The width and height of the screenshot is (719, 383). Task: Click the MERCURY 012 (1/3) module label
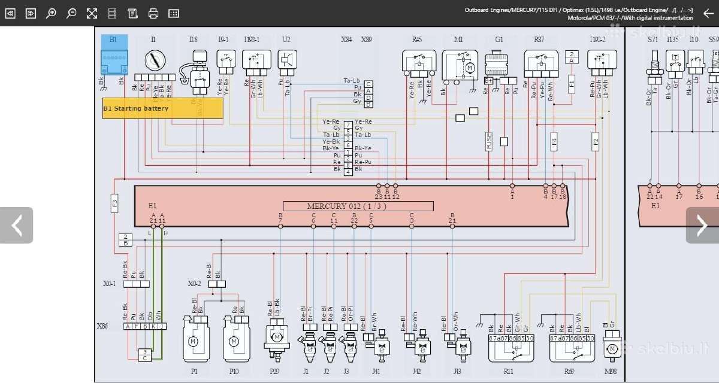pos(358,206)
